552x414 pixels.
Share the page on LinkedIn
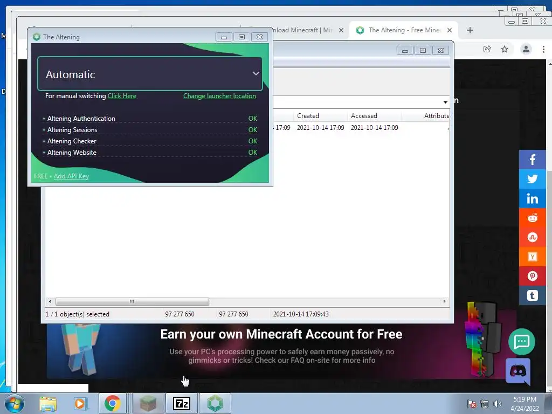click(x=532, y=198)
